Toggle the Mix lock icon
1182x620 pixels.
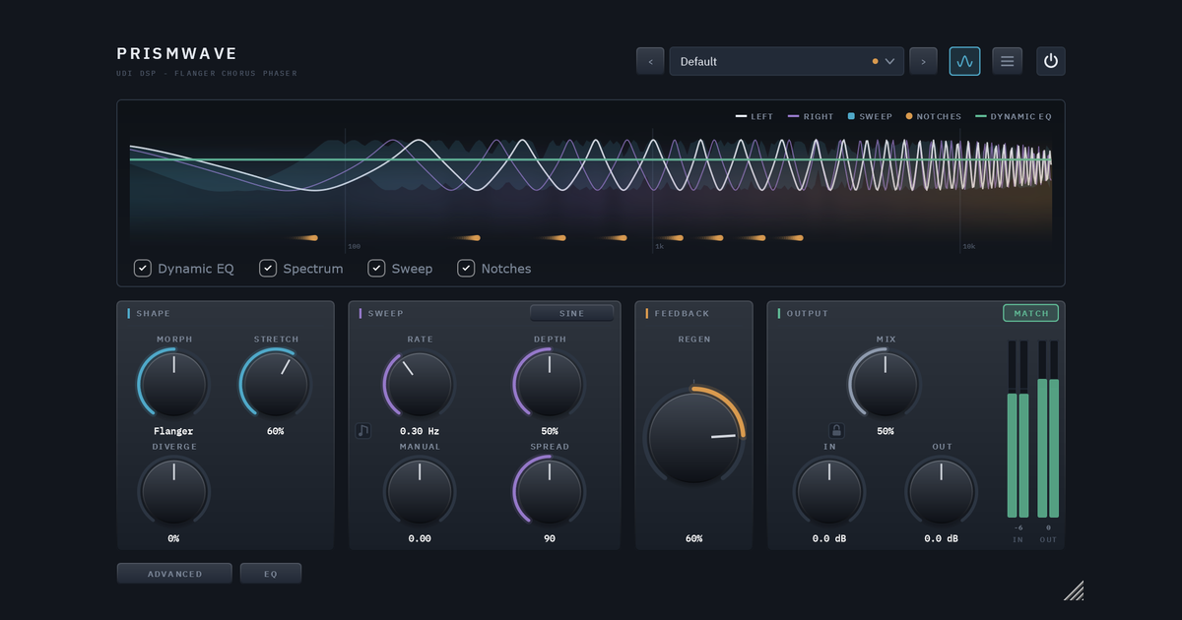point(836,430)
